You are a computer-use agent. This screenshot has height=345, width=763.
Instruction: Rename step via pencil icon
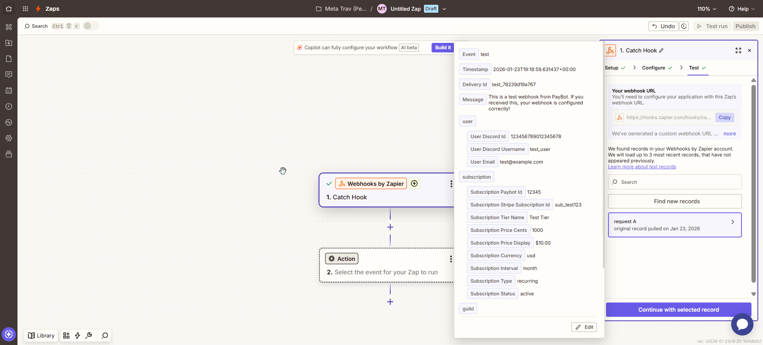pyautogui.click(x=661, y=50)
